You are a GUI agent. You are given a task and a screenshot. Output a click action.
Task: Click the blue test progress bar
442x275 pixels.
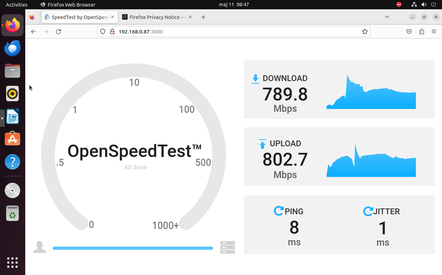(x=133, y=248)
